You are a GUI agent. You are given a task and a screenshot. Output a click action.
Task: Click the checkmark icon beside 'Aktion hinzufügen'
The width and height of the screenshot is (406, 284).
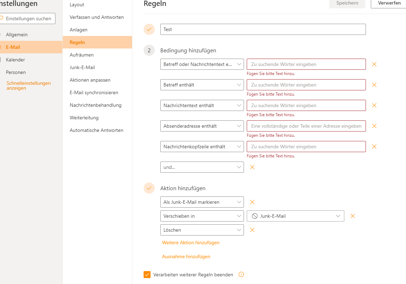pyautogui.click(x=149, y=188)
